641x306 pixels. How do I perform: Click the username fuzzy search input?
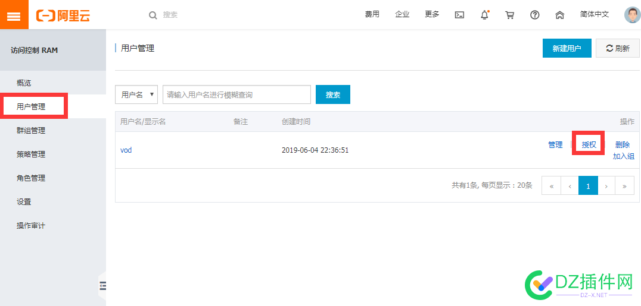[237, 94]
